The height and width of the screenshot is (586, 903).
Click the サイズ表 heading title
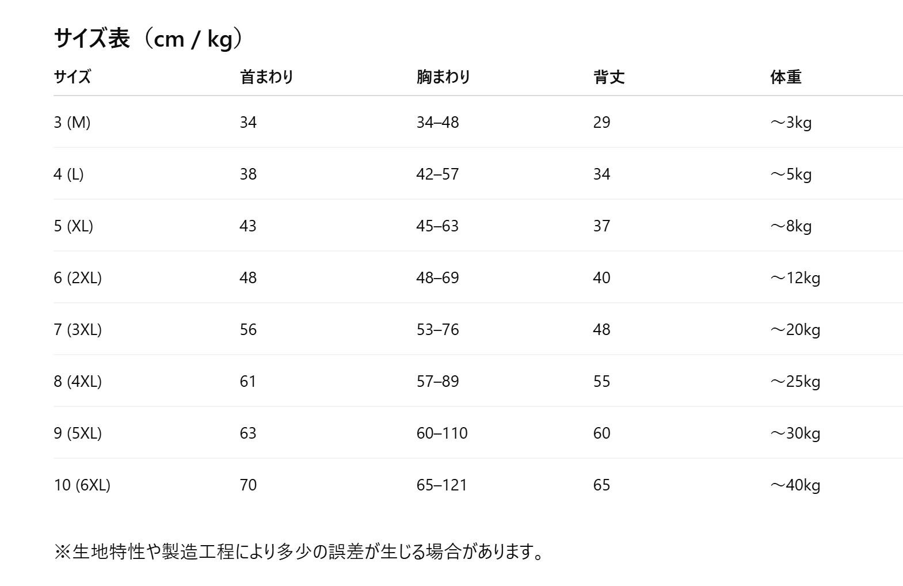click(148, 39)
